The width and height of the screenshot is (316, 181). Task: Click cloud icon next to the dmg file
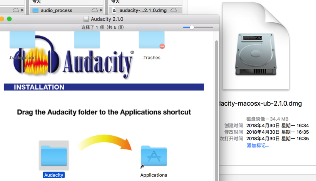pos(174,10)
